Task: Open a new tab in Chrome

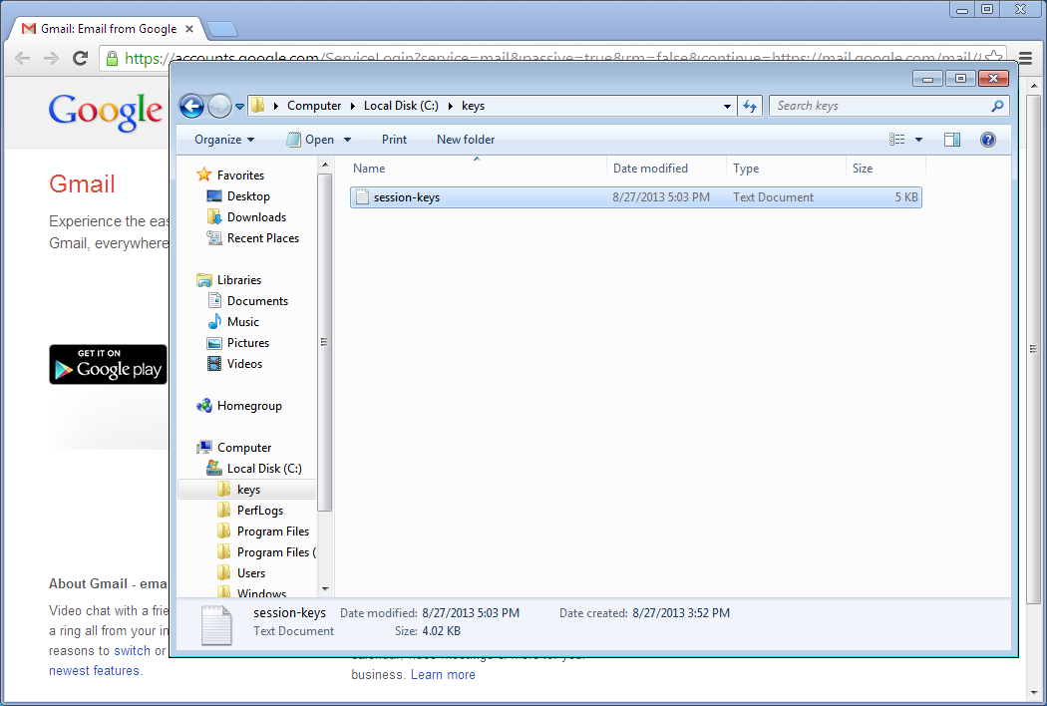Action: tap(222, 29)
